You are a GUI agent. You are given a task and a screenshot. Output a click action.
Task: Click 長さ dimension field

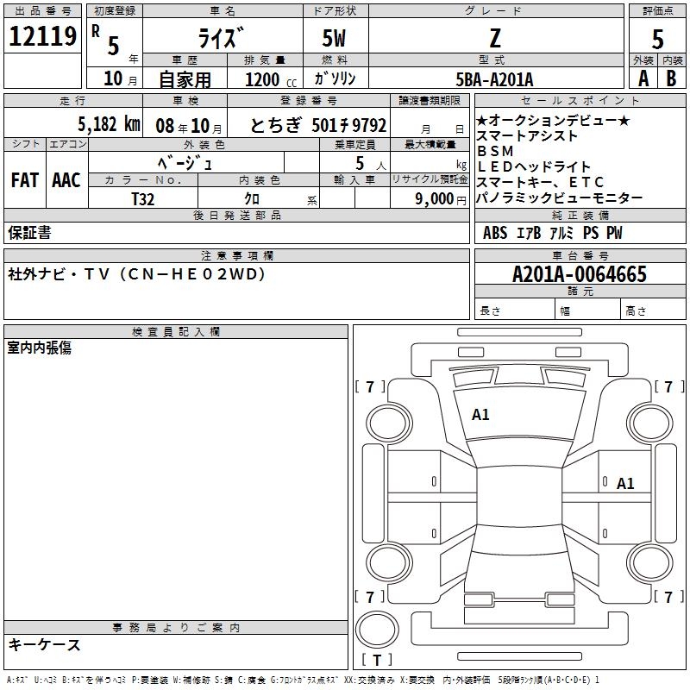514,310
